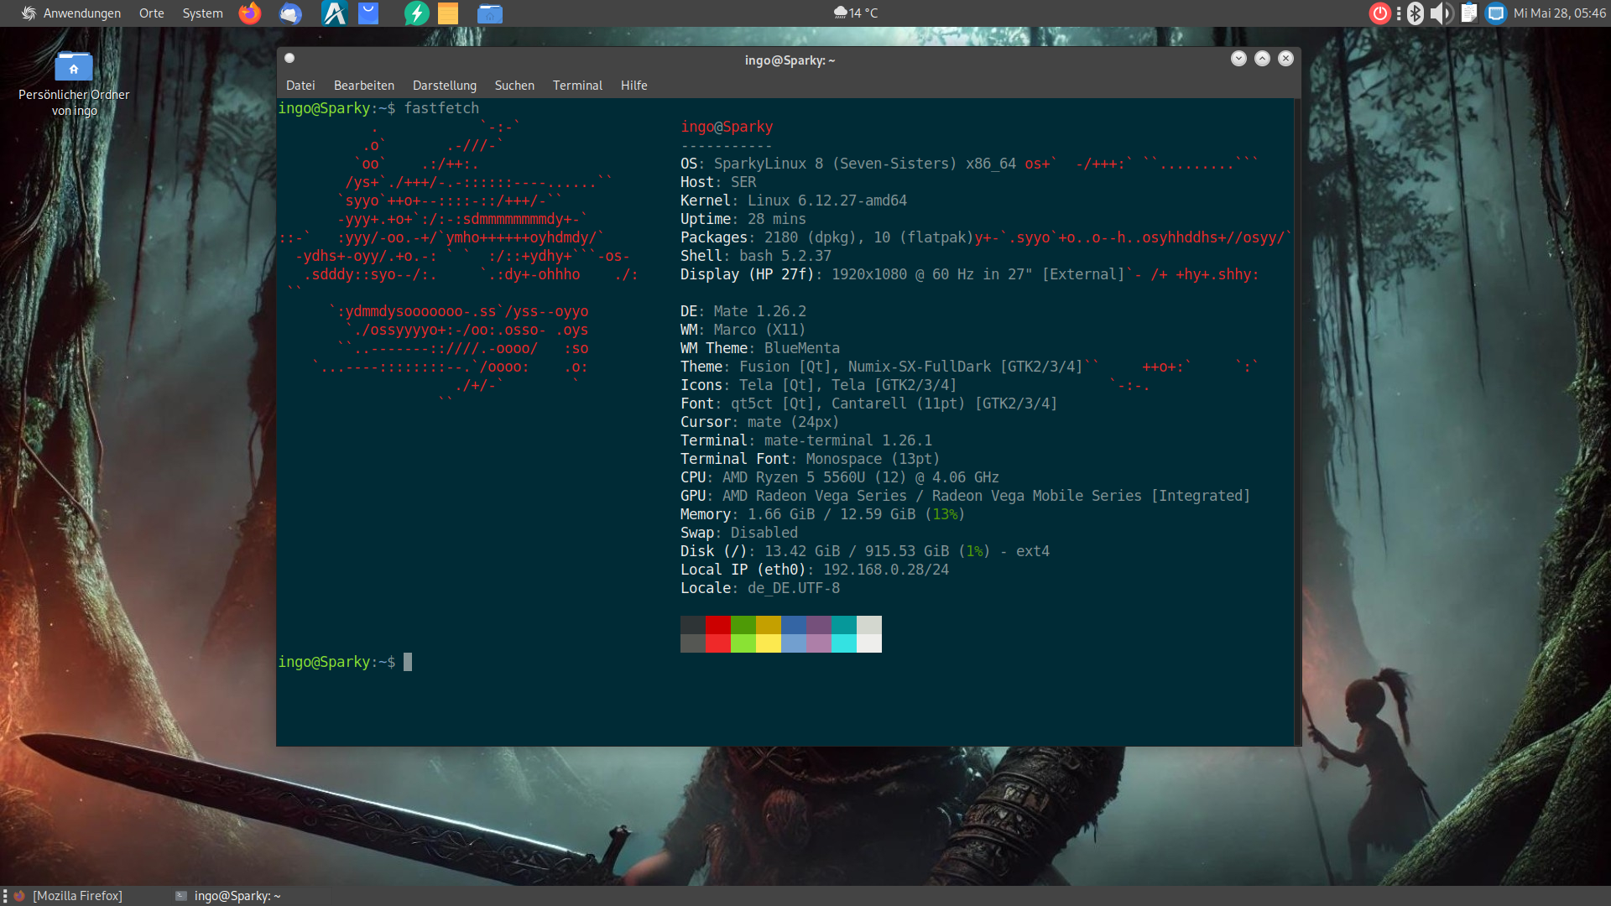This screenshot has height=906, width=1611.
Task: Open the Bluetooth tray icon
Action: pos(1415,13)
